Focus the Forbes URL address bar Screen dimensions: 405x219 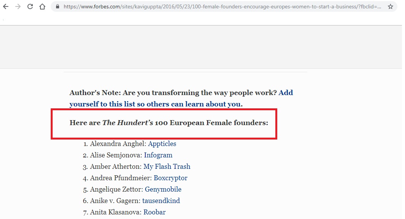[221, 6]
